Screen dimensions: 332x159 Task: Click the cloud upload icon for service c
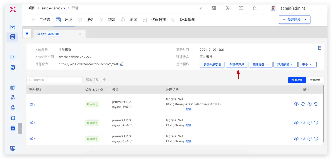(x=296, y=139)
